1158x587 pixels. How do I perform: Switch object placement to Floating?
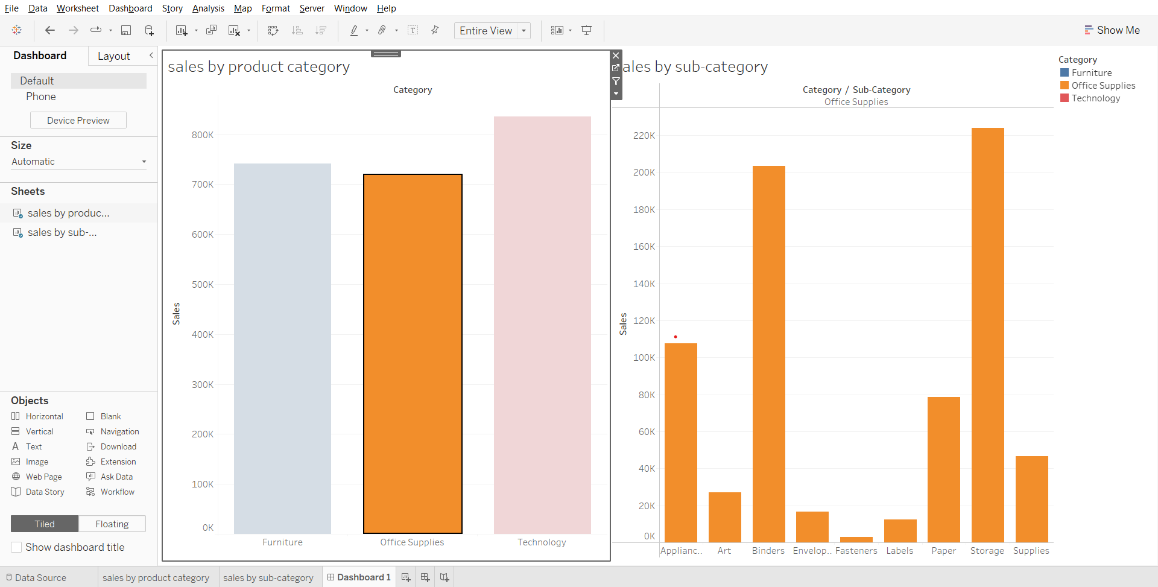pyautogui.click(x=112, y=524)
